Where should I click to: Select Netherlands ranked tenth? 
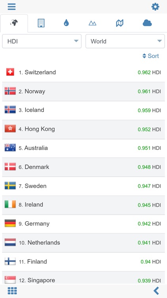83,243
